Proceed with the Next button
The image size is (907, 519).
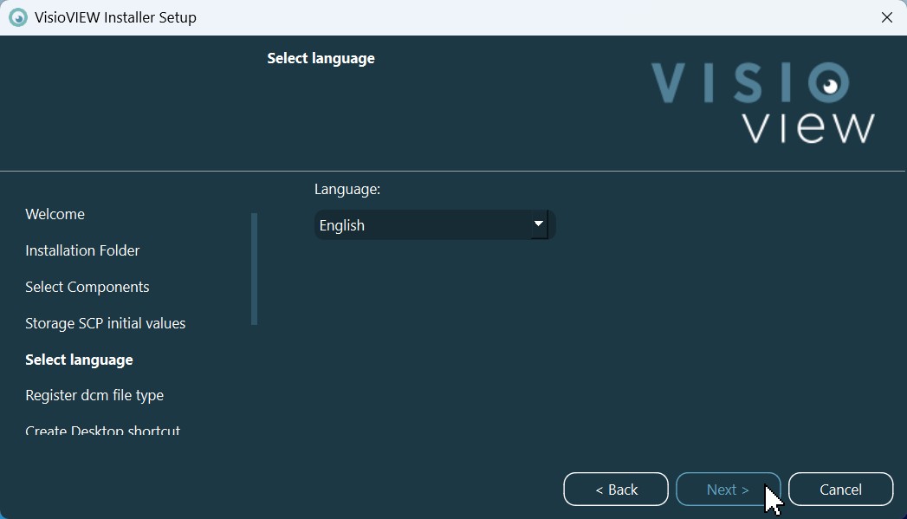pos(728,490)
